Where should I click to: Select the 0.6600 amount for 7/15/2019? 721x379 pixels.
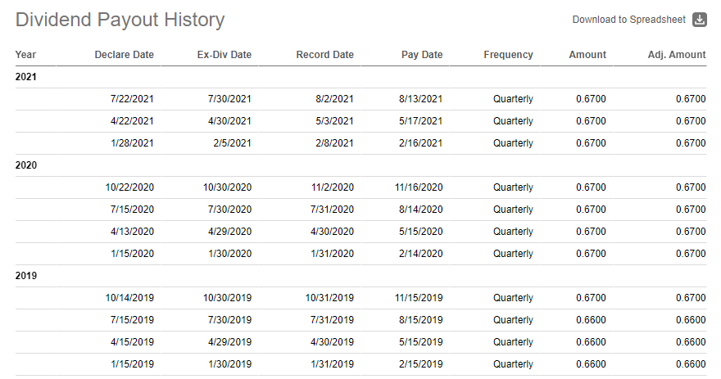(591, 320)
